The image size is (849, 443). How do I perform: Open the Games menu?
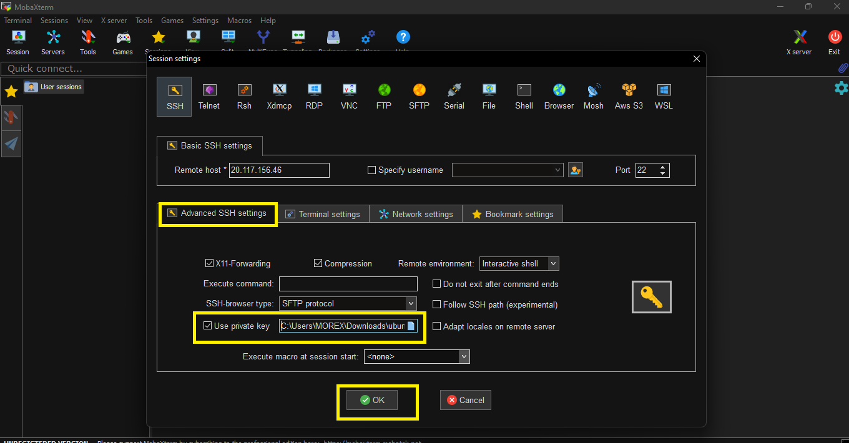pos(172,21)
